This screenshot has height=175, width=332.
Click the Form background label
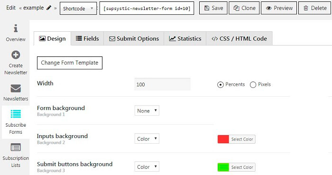(x=61, y=108)
